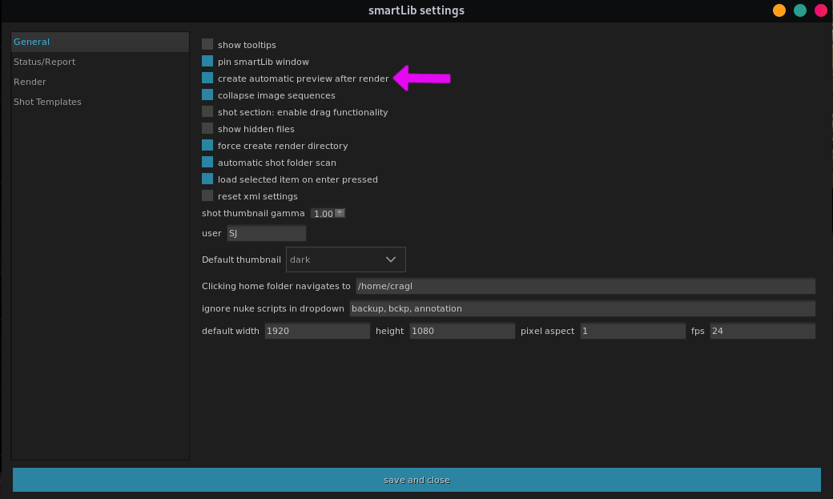Select the home folder navigation path field
Screen dimensions: 833x499
click(584, 286)
